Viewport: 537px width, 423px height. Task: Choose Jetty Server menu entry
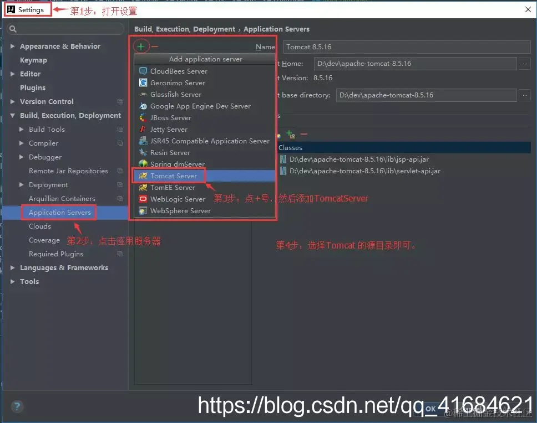[x=205, y=129]
